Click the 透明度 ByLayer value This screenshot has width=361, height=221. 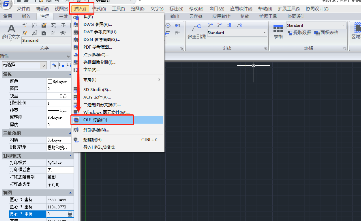pyautogui.click(x=59, y=118)
